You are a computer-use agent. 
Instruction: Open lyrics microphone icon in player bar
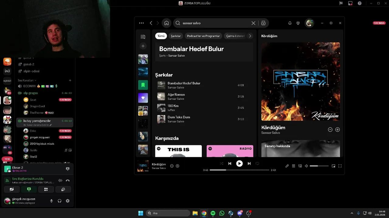tap(287, 166)
